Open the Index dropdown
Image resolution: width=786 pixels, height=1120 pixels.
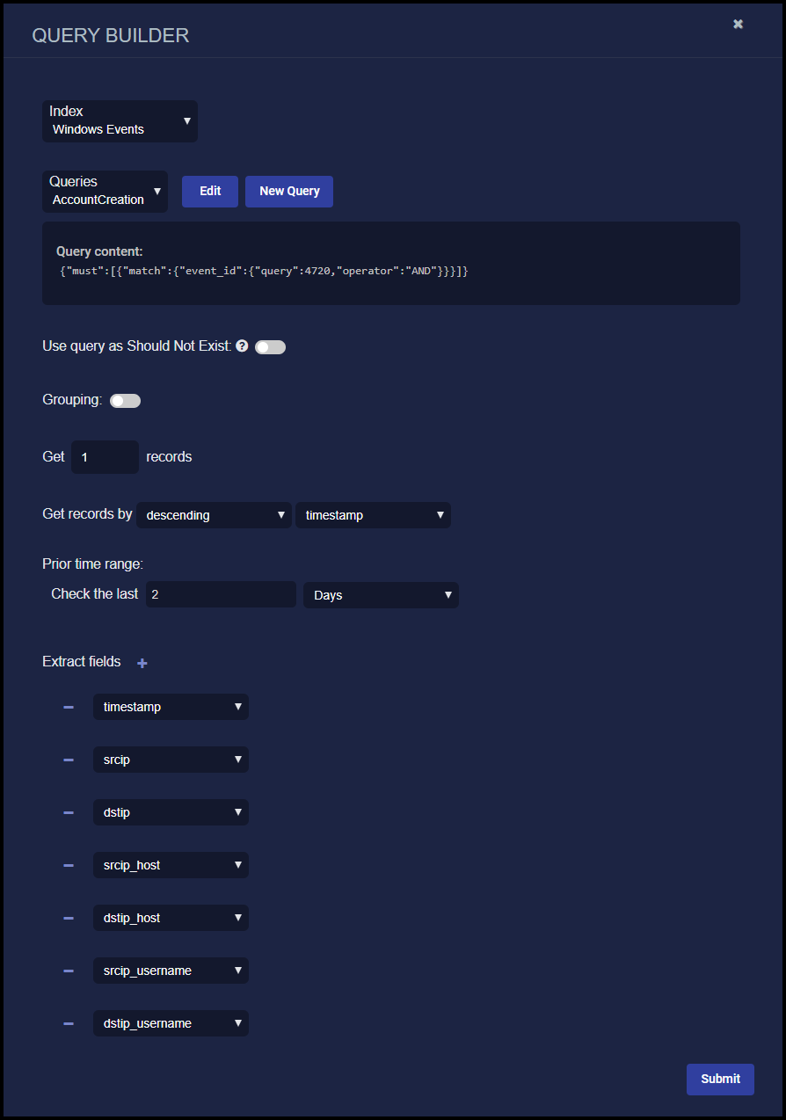(x=120, y=121)
